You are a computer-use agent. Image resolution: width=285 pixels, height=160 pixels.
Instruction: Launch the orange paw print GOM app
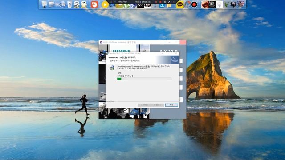[x=94, y=4]
